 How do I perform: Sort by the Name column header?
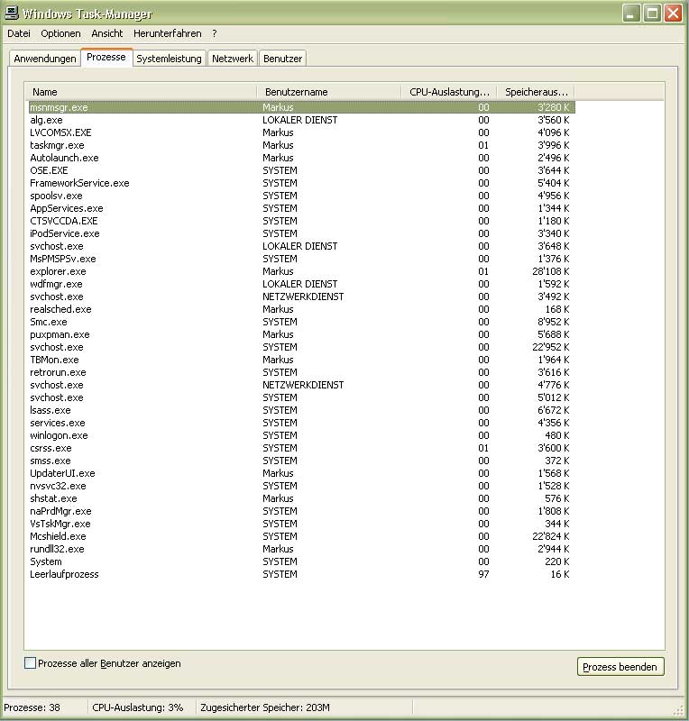click(x=141, y=92)
